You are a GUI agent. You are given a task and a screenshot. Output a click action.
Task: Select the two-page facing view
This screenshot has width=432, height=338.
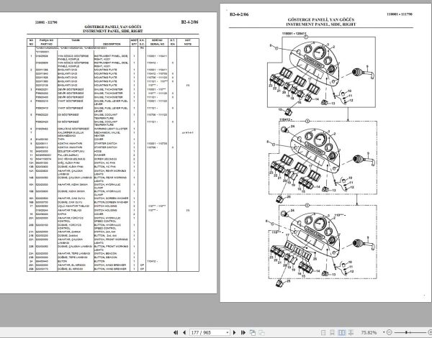(x=341, y=332)
